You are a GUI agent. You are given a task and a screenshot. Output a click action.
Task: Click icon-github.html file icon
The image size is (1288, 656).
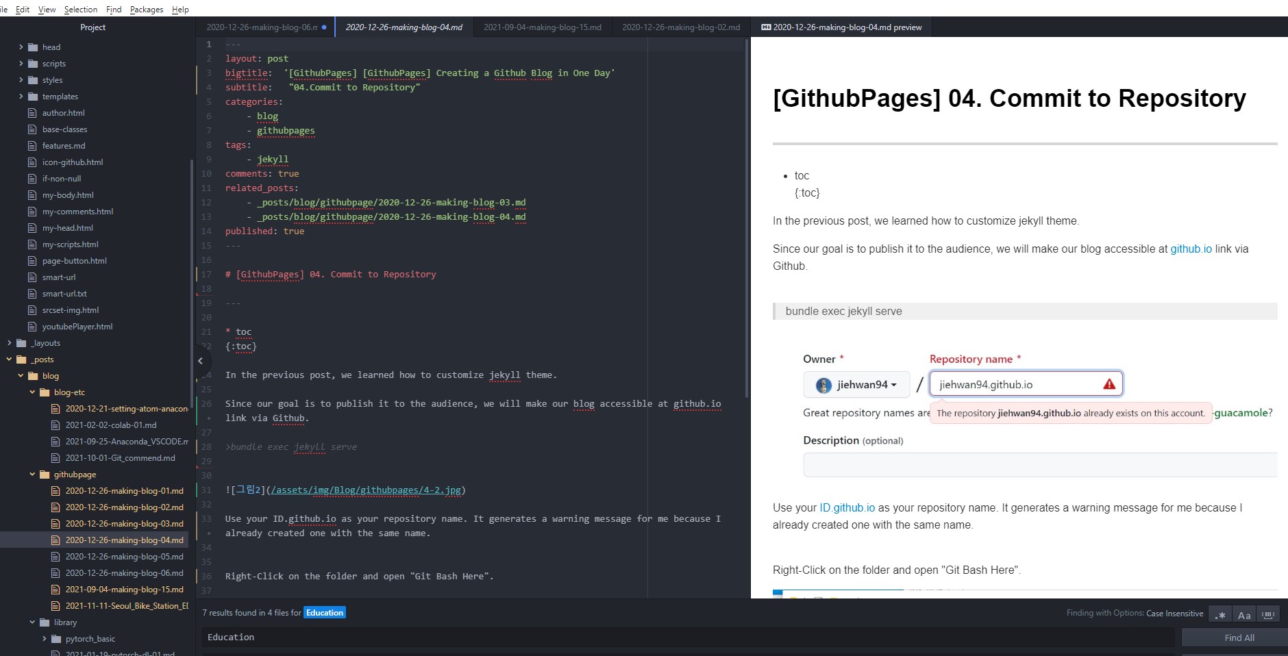(x=32, y=162)
